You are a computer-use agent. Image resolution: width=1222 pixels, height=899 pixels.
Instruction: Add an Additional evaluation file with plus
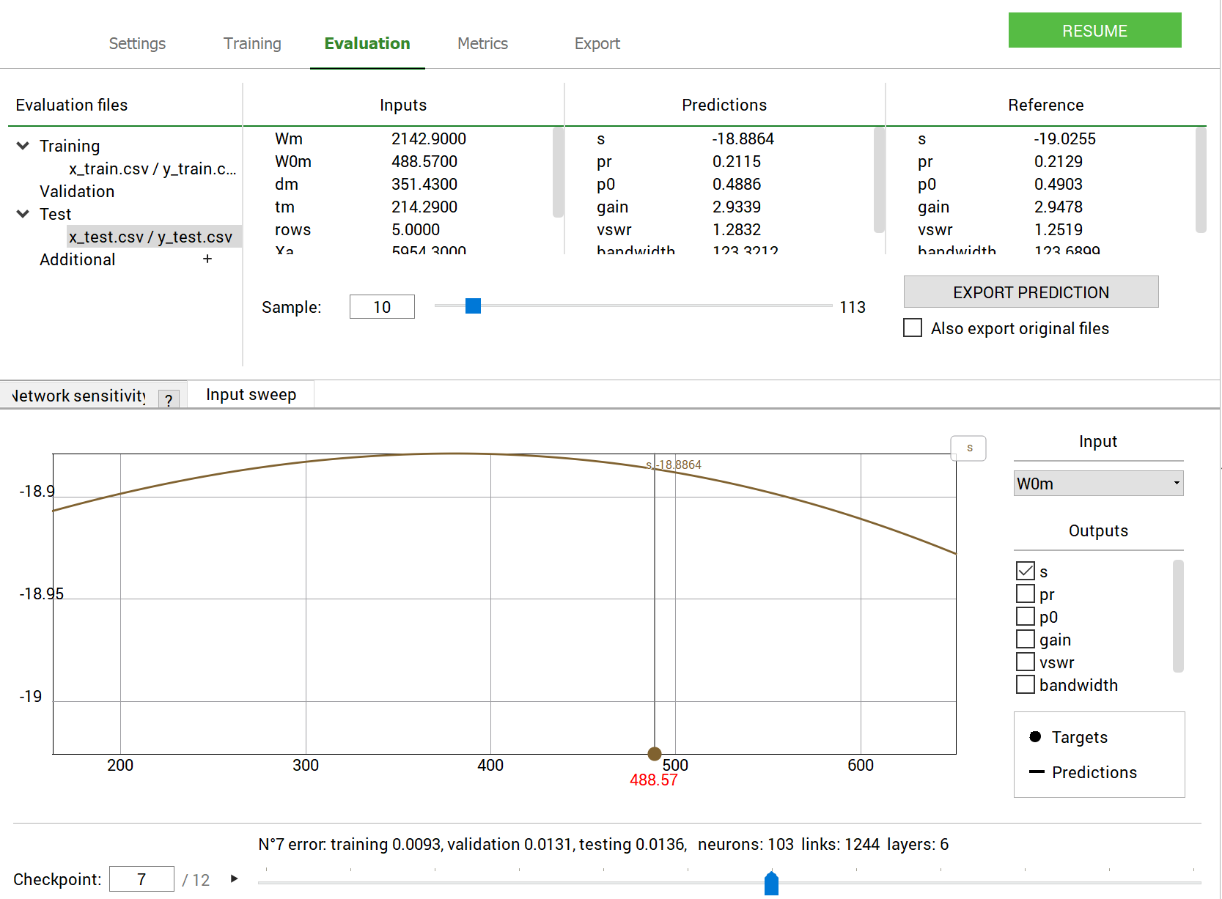click(x=207, y=259)
